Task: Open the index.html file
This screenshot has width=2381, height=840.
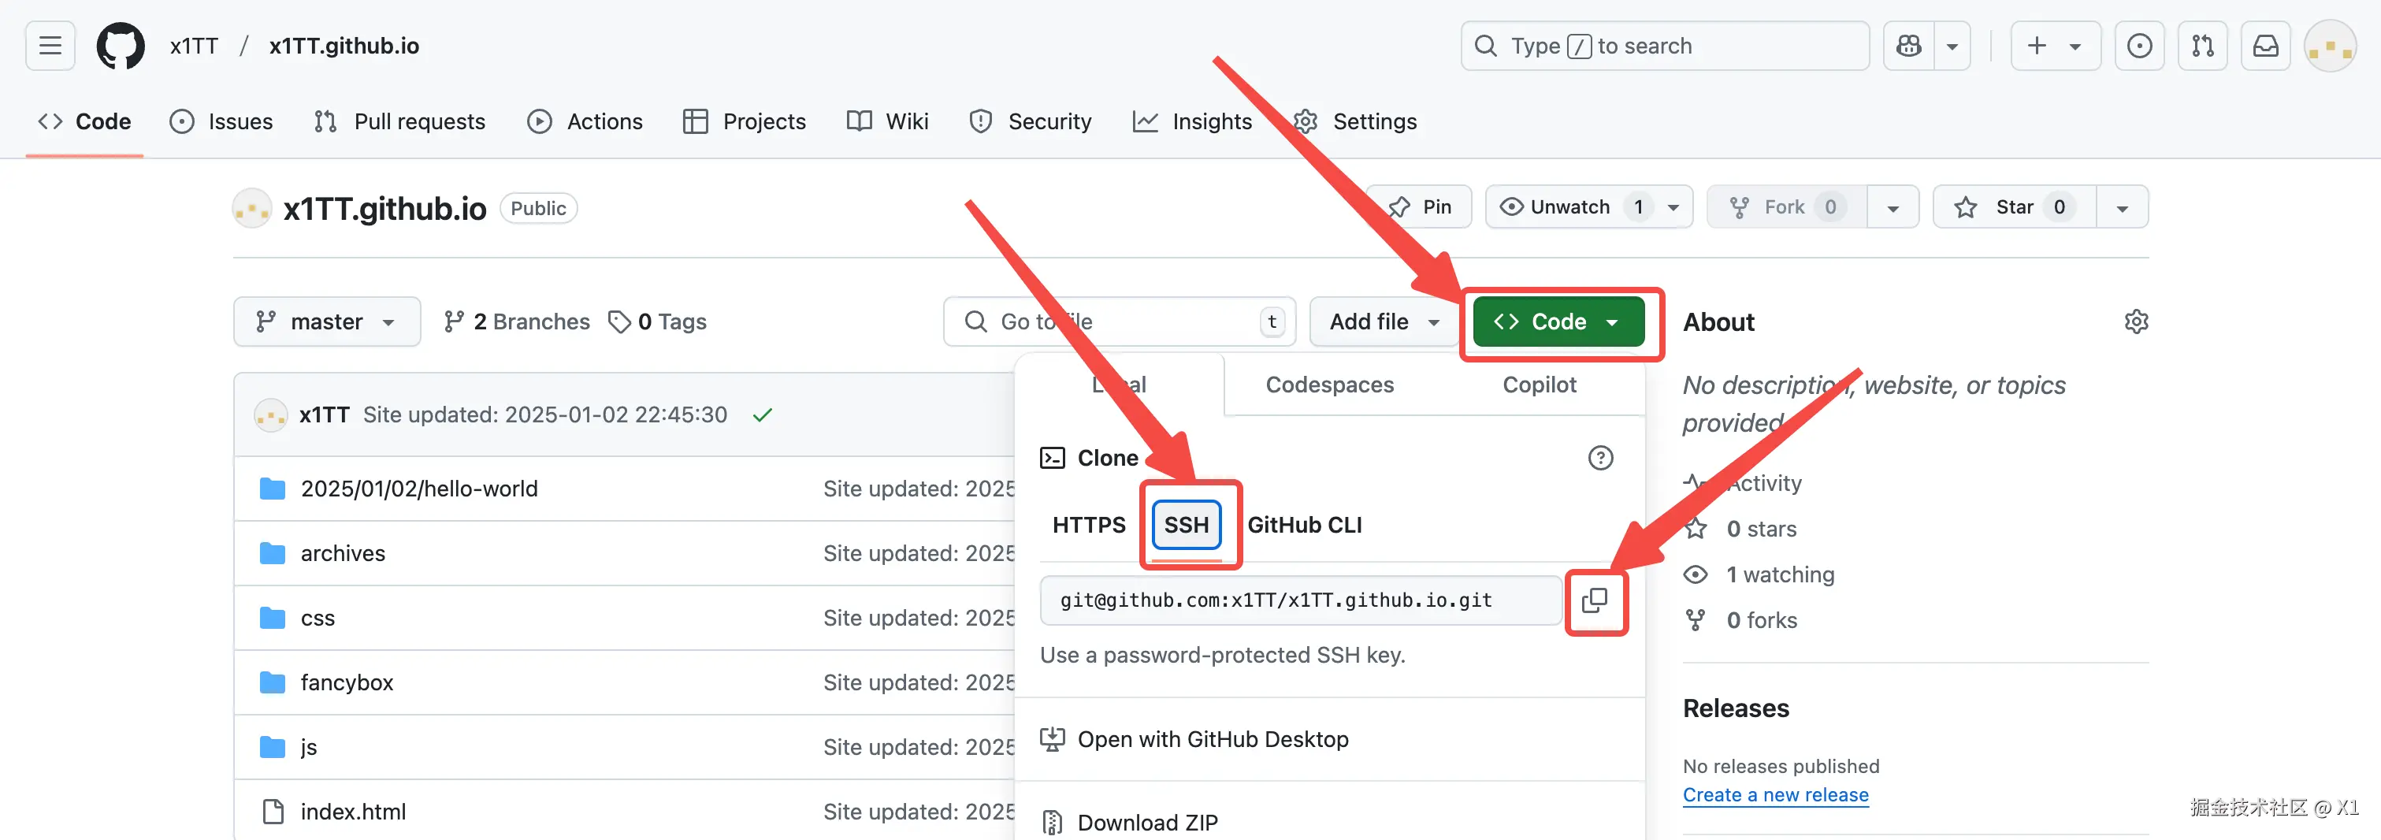Action: point(353,812)
